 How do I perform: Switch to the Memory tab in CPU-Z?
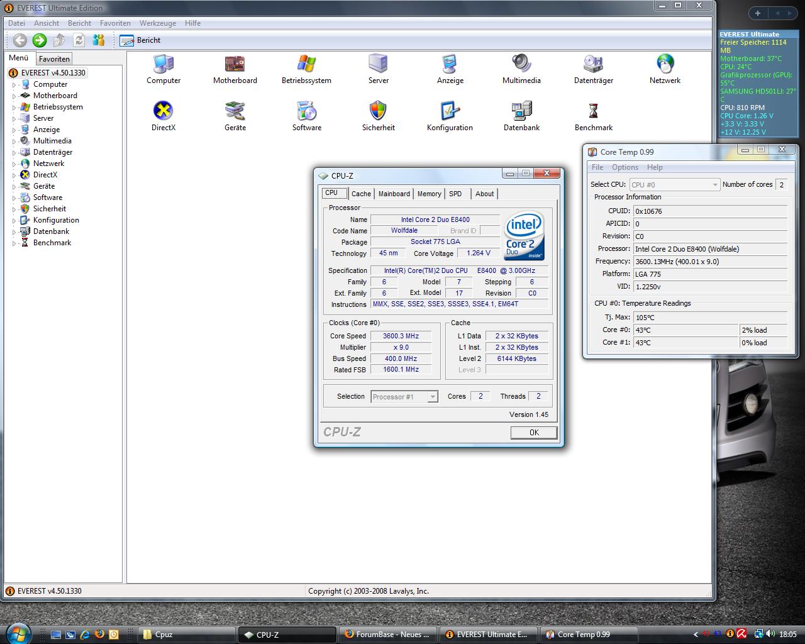tap(430, 194)
